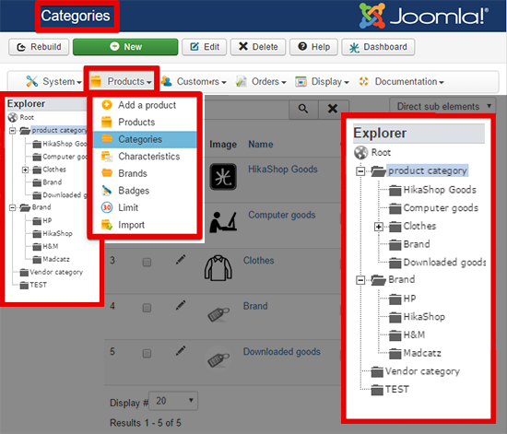
Task: Choose Limit from Products dropdown
Action: click(x=145, y=207)
